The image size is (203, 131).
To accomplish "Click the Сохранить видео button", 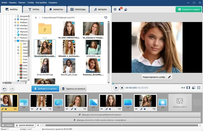I will [189, 9].
